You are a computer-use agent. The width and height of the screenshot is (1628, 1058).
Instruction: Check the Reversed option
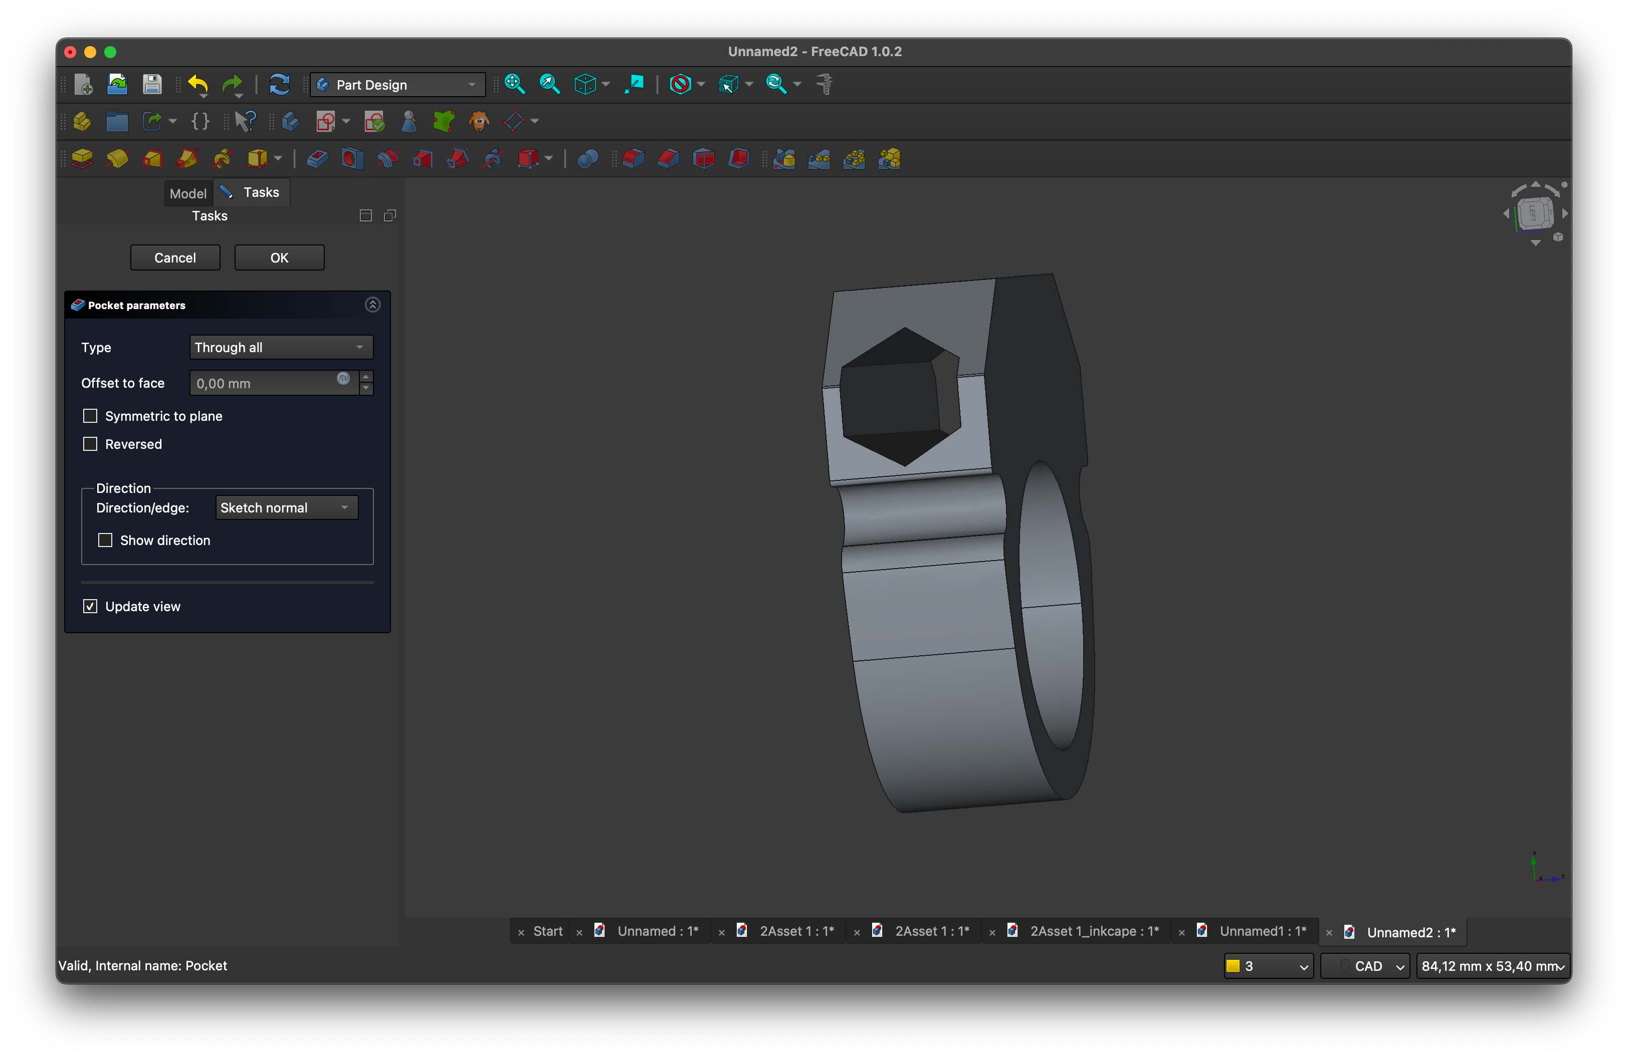(x=90, y=443)
